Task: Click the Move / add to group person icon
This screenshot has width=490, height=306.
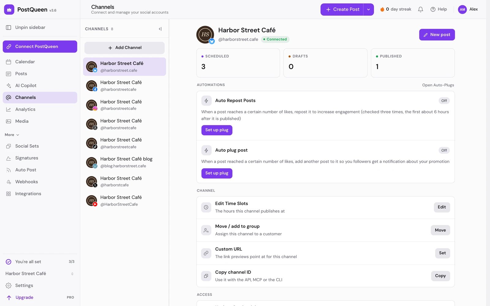Action: [x=206, y=230]
